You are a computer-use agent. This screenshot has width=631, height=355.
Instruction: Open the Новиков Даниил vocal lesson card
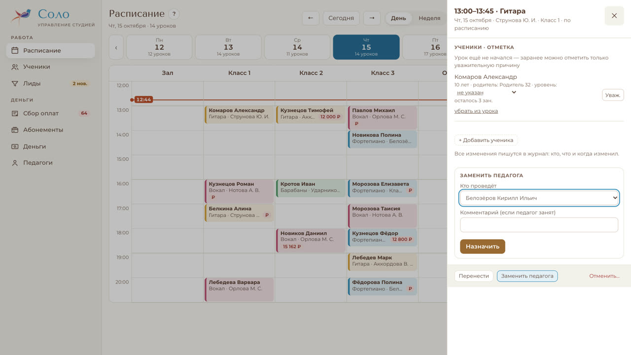tap(311, 241)
